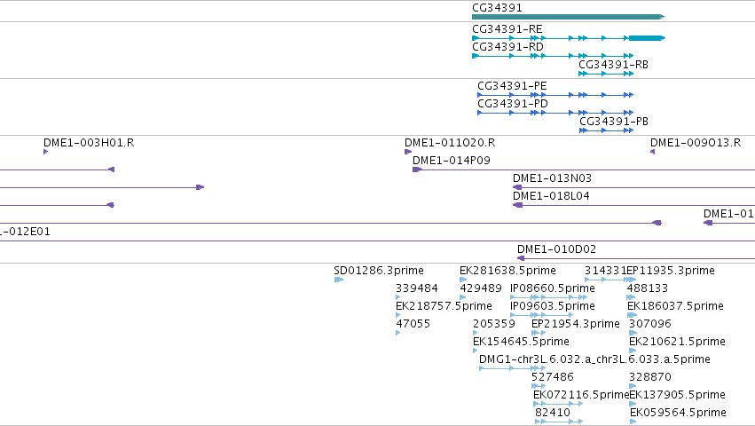Click the 488133 EST label

[x=648, y=288]
